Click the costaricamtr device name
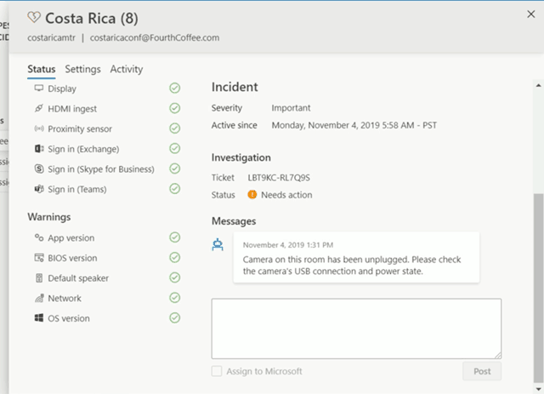 (x=51, y=37)
